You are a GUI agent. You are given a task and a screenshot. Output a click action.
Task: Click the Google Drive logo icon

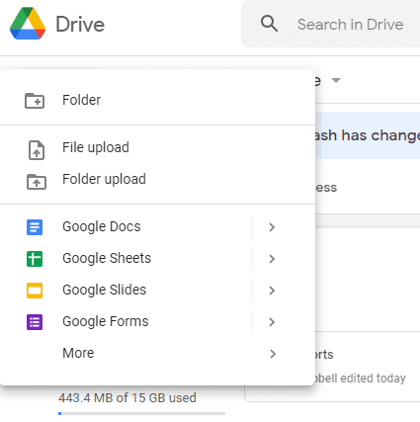click(28, 24)
